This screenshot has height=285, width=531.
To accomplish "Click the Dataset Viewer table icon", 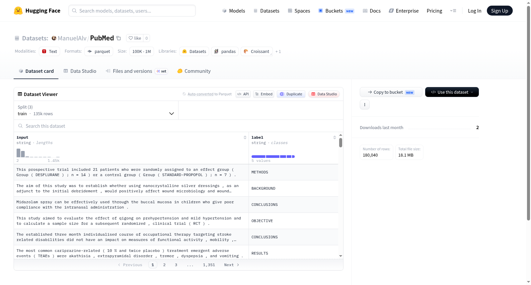I will coord(20,94).
